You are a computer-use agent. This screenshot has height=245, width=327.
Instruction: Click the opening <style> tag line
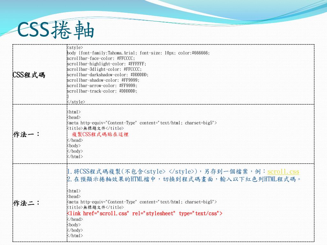pos(75,48)
